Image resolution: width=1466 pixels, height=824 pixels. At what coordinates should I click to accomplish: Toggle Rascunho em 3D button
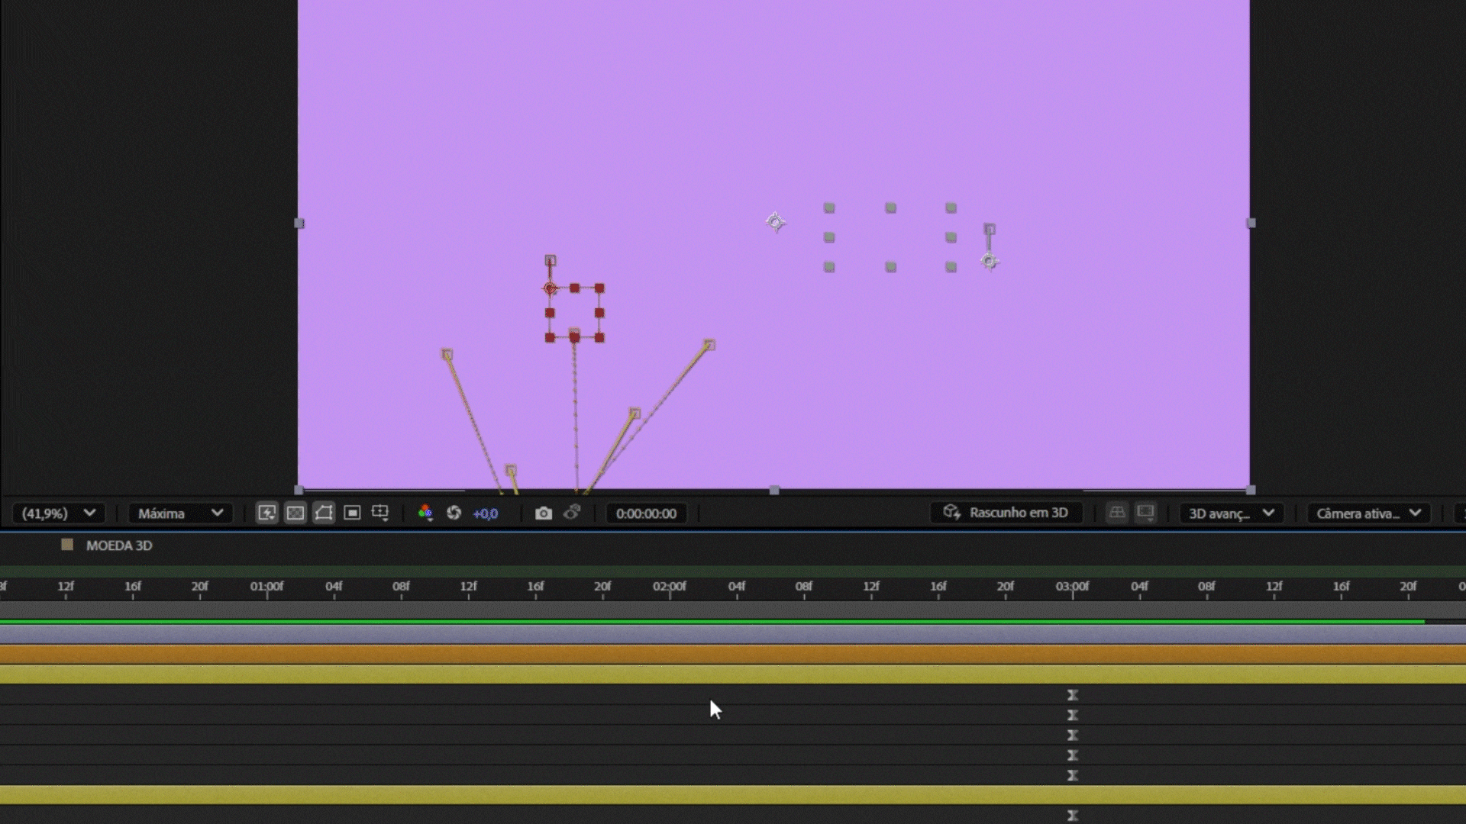coord(1006,513)
